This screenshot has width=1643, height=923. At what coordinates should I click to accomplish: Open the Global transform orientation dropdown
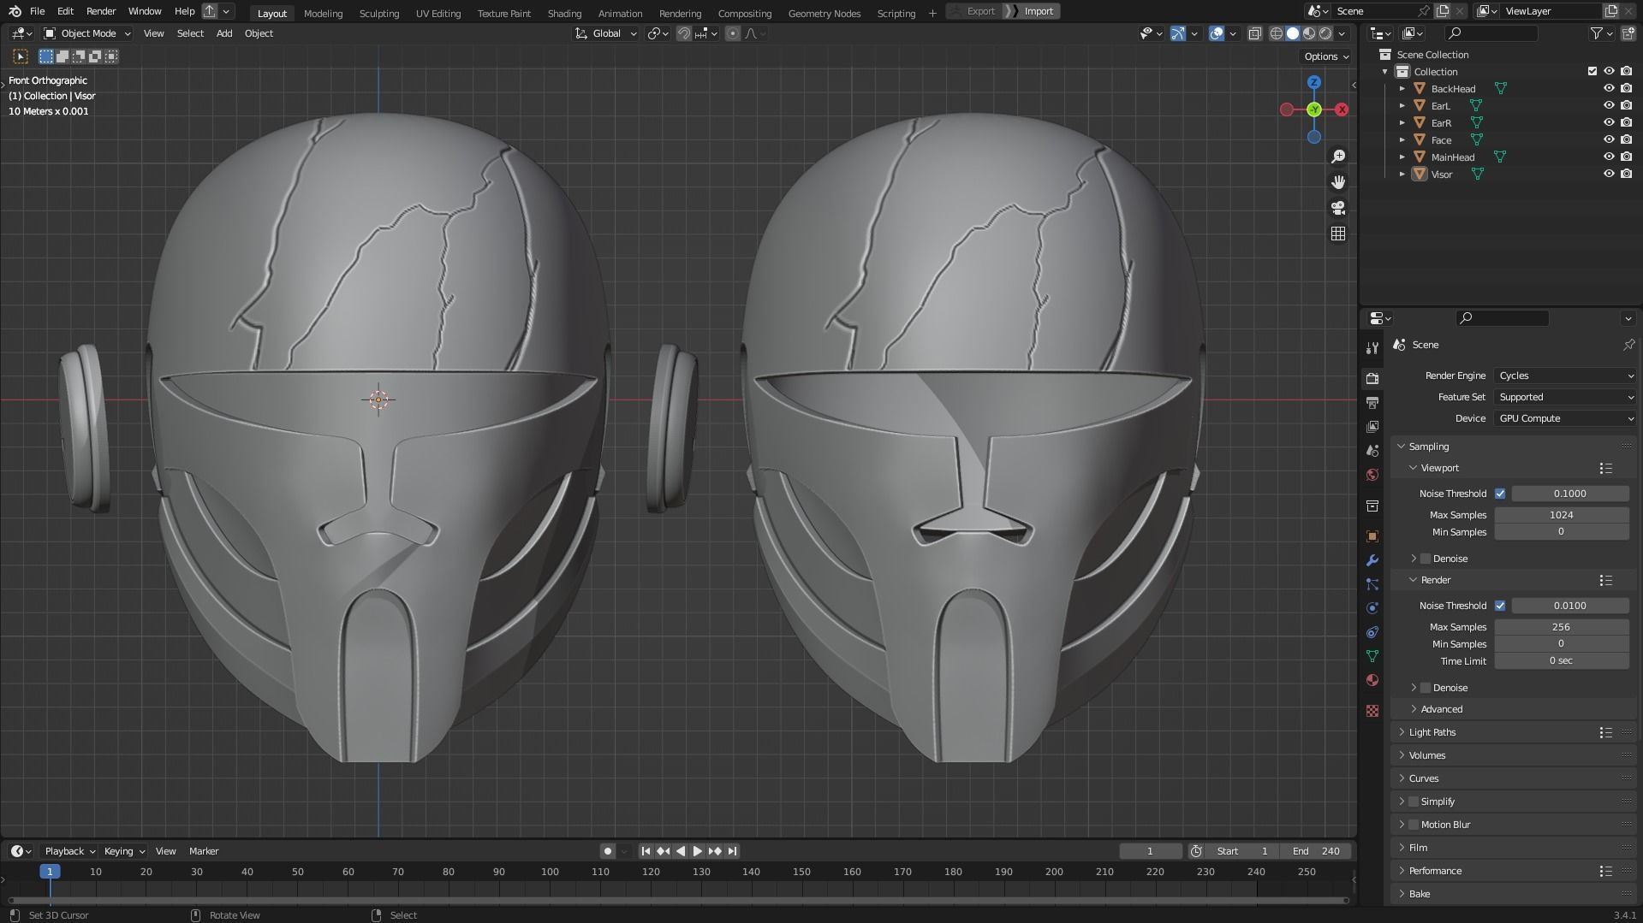(606, 33)
